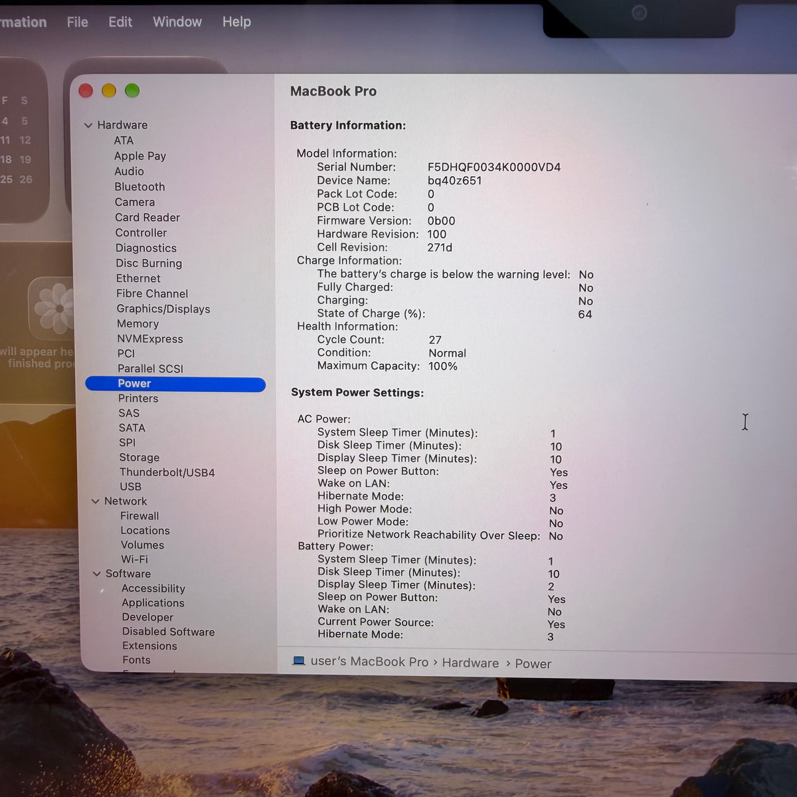Viewport: 797px width, 797px height.
Task: Select Controller in the sidebar
Action: click(141, 232)
